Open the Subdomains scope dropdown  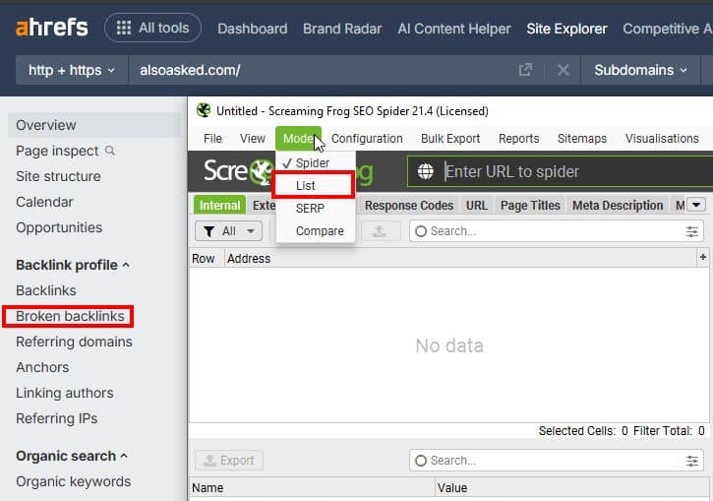641,70
